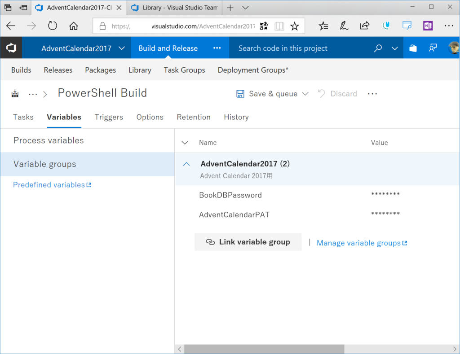Open the favorites hub icon
The width and height of the screenshot is (460, 354).
point(323,26)
